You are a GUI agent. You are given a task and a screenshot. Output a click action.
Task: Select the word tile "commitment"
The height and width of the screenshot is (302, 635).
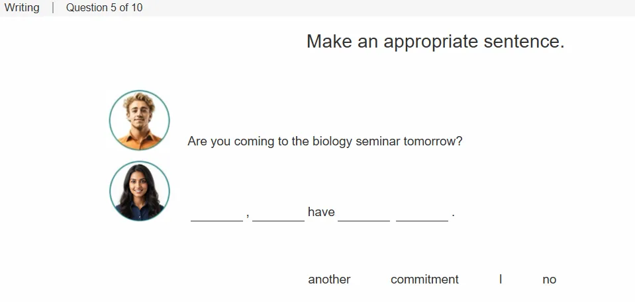coord(424,280)
